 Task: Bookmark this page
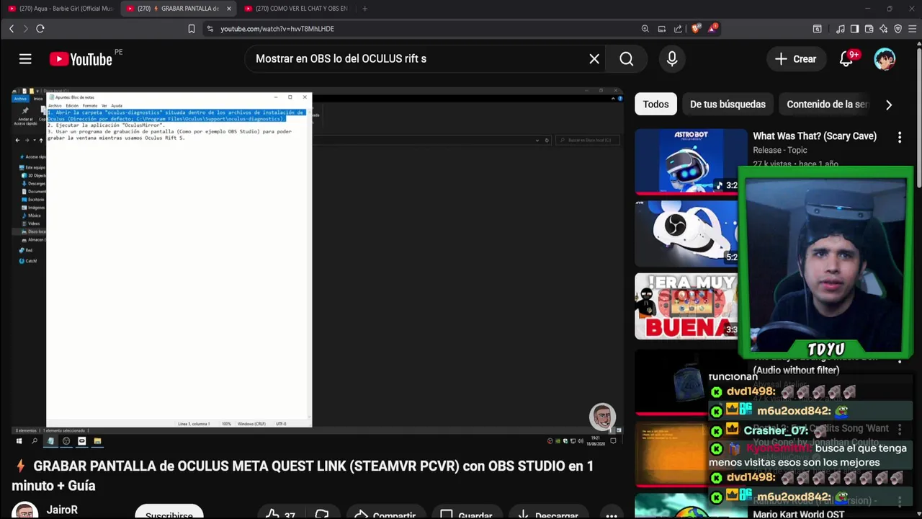point(192,29)
